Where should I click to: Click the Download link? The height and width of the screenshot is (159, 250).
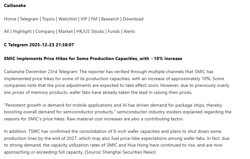[x=133, y=19]
